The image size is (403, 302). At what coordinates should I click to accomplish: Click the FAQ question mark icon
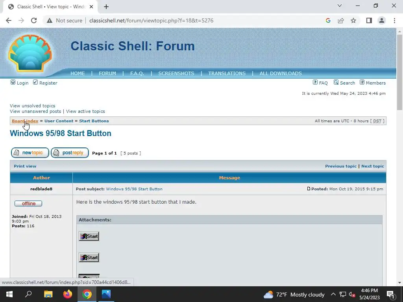coord(315,82)
